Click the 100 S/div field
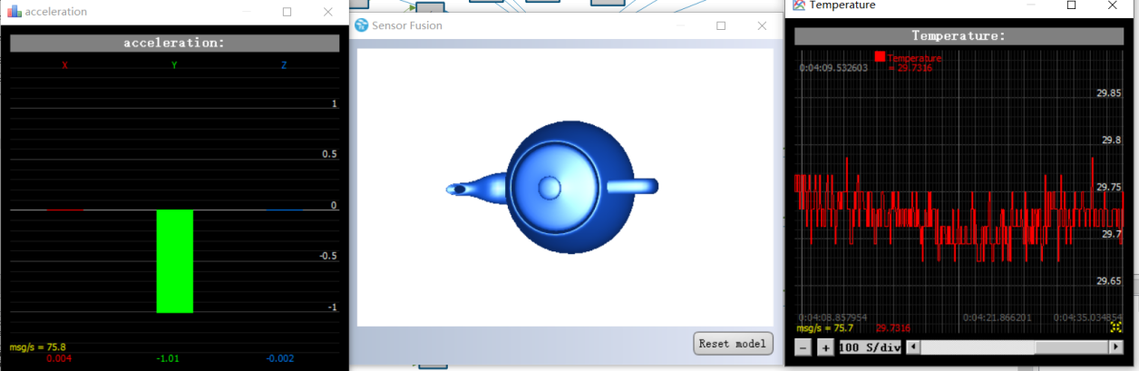Viewport: 1139px width, 371px height. (871, 347)
